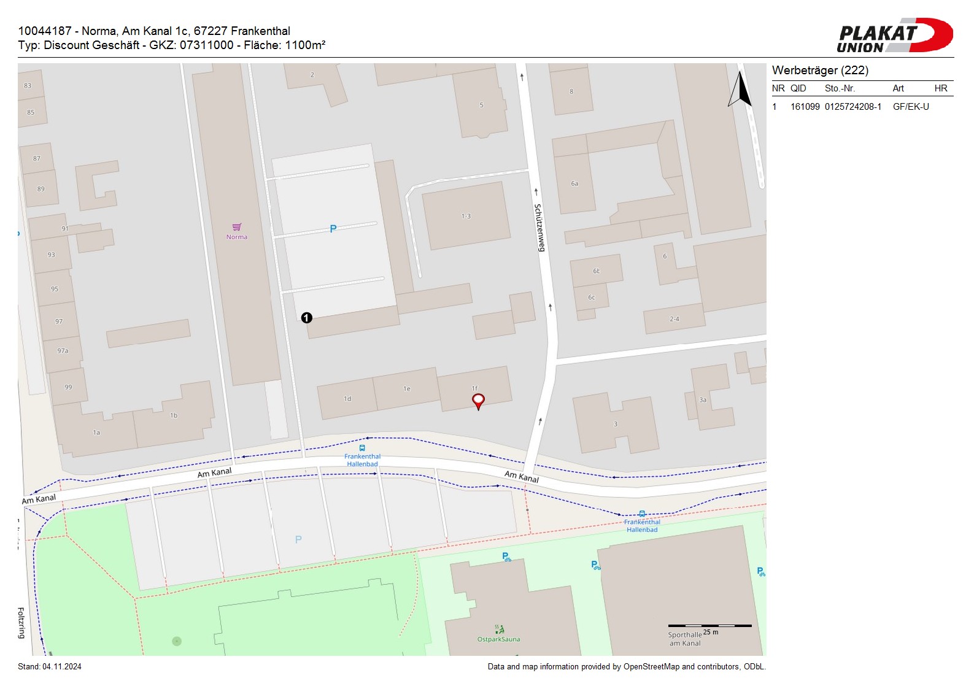
Task: Click building number 1e
Action: 407,389
